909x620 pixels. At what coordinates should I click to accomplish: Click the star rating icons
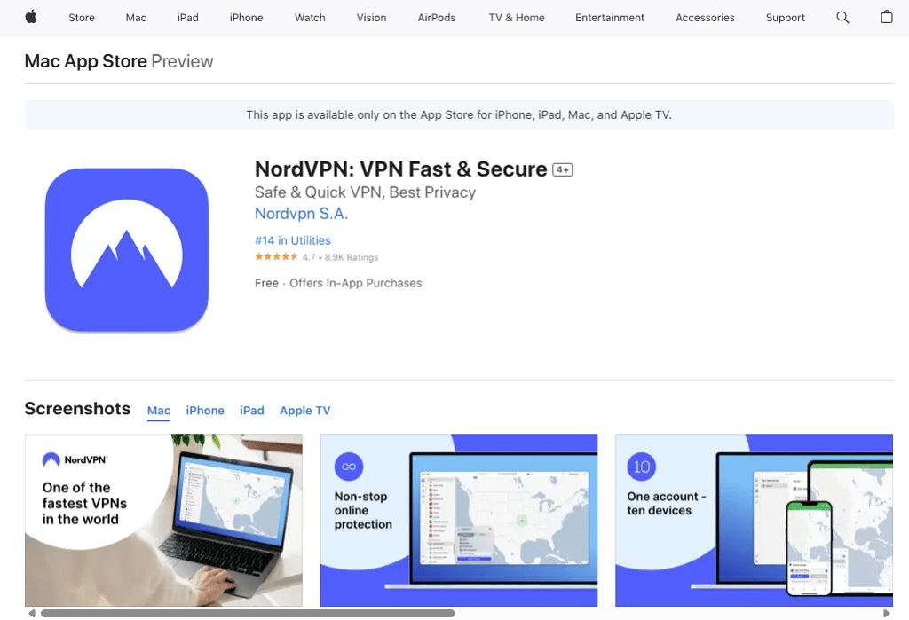click(x=276, y=256)
